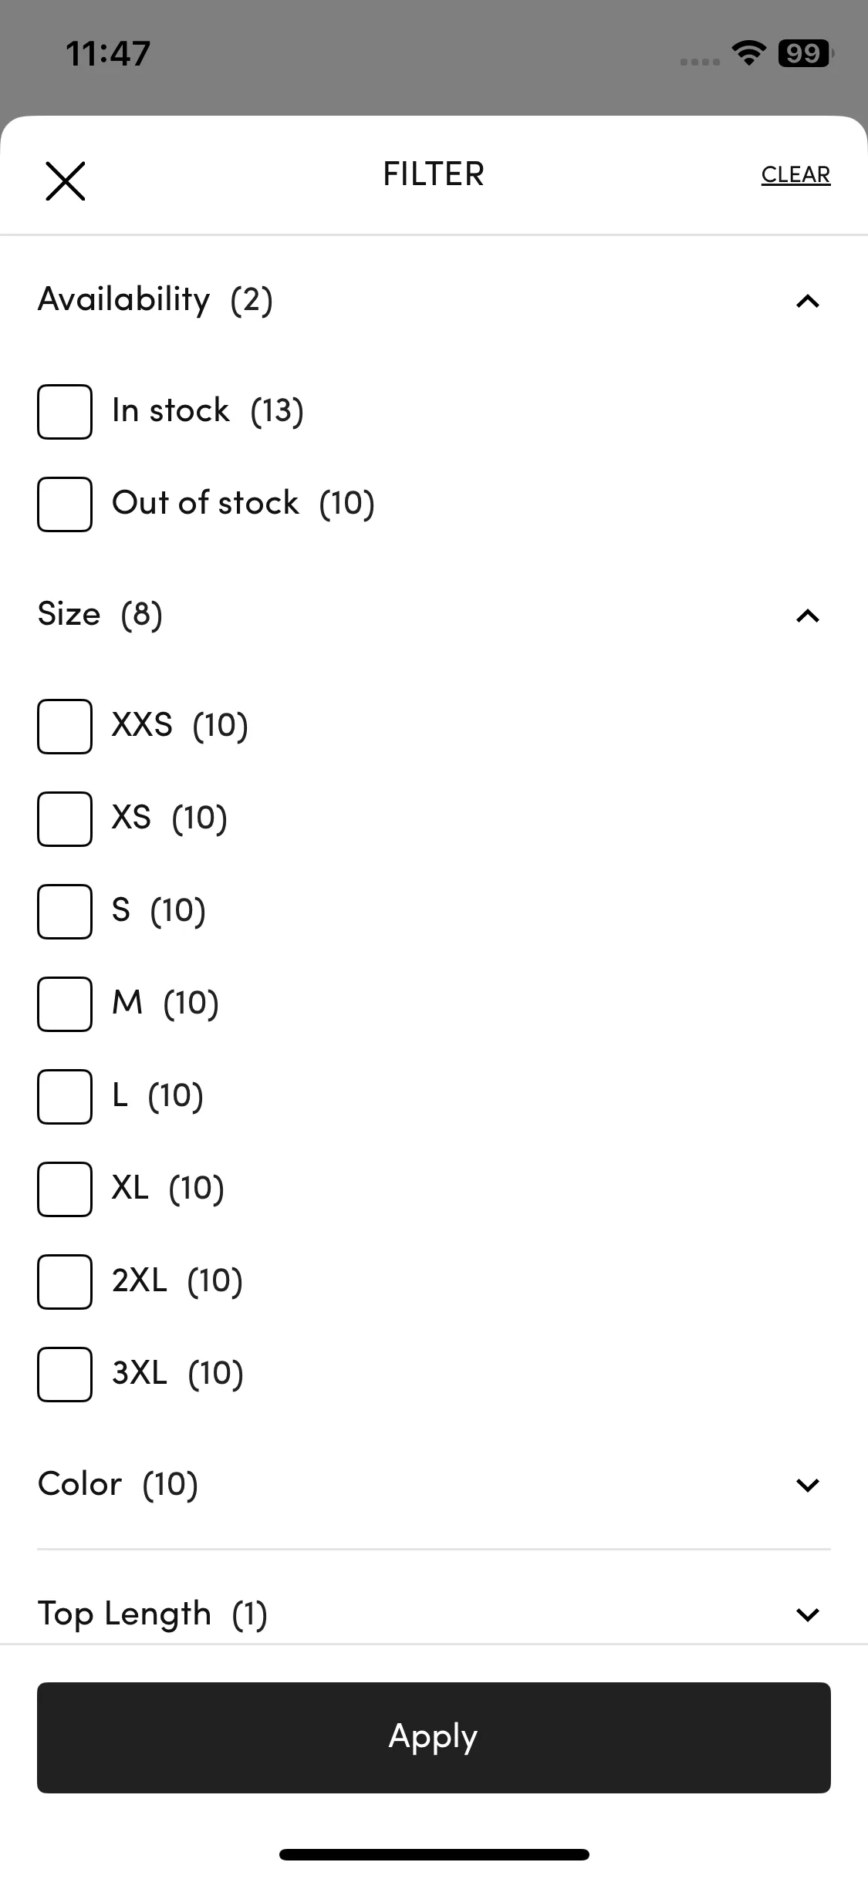Enable the XL size filter
868x1879 pixels.
click(65, 1189)
